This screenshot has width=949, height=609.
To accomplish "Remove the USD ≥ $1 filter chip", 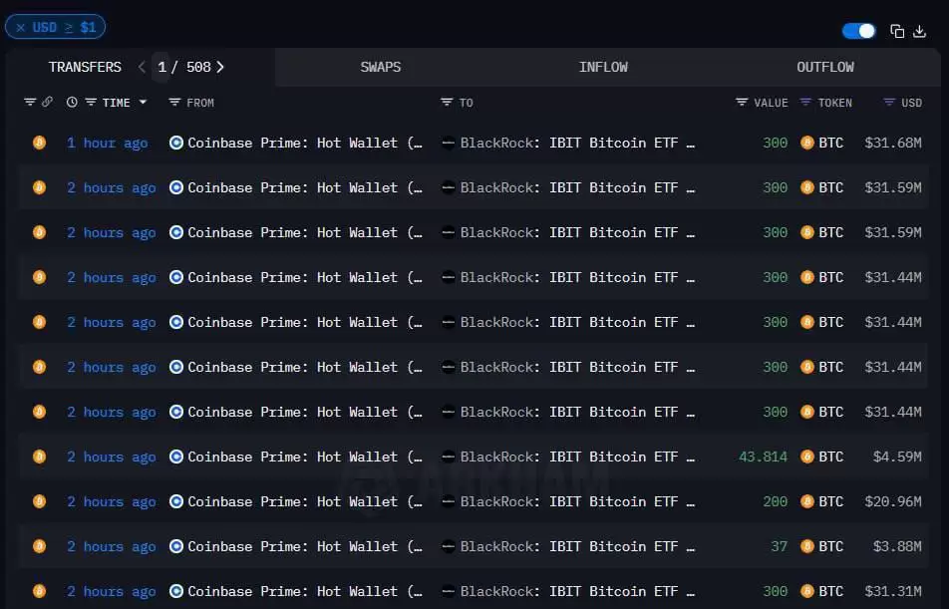I will 21,27.
